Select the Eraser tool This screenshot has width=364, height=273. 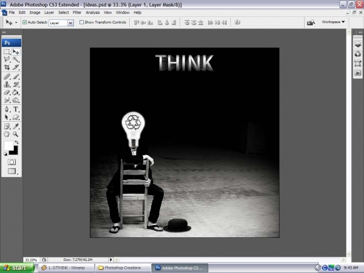7,92
